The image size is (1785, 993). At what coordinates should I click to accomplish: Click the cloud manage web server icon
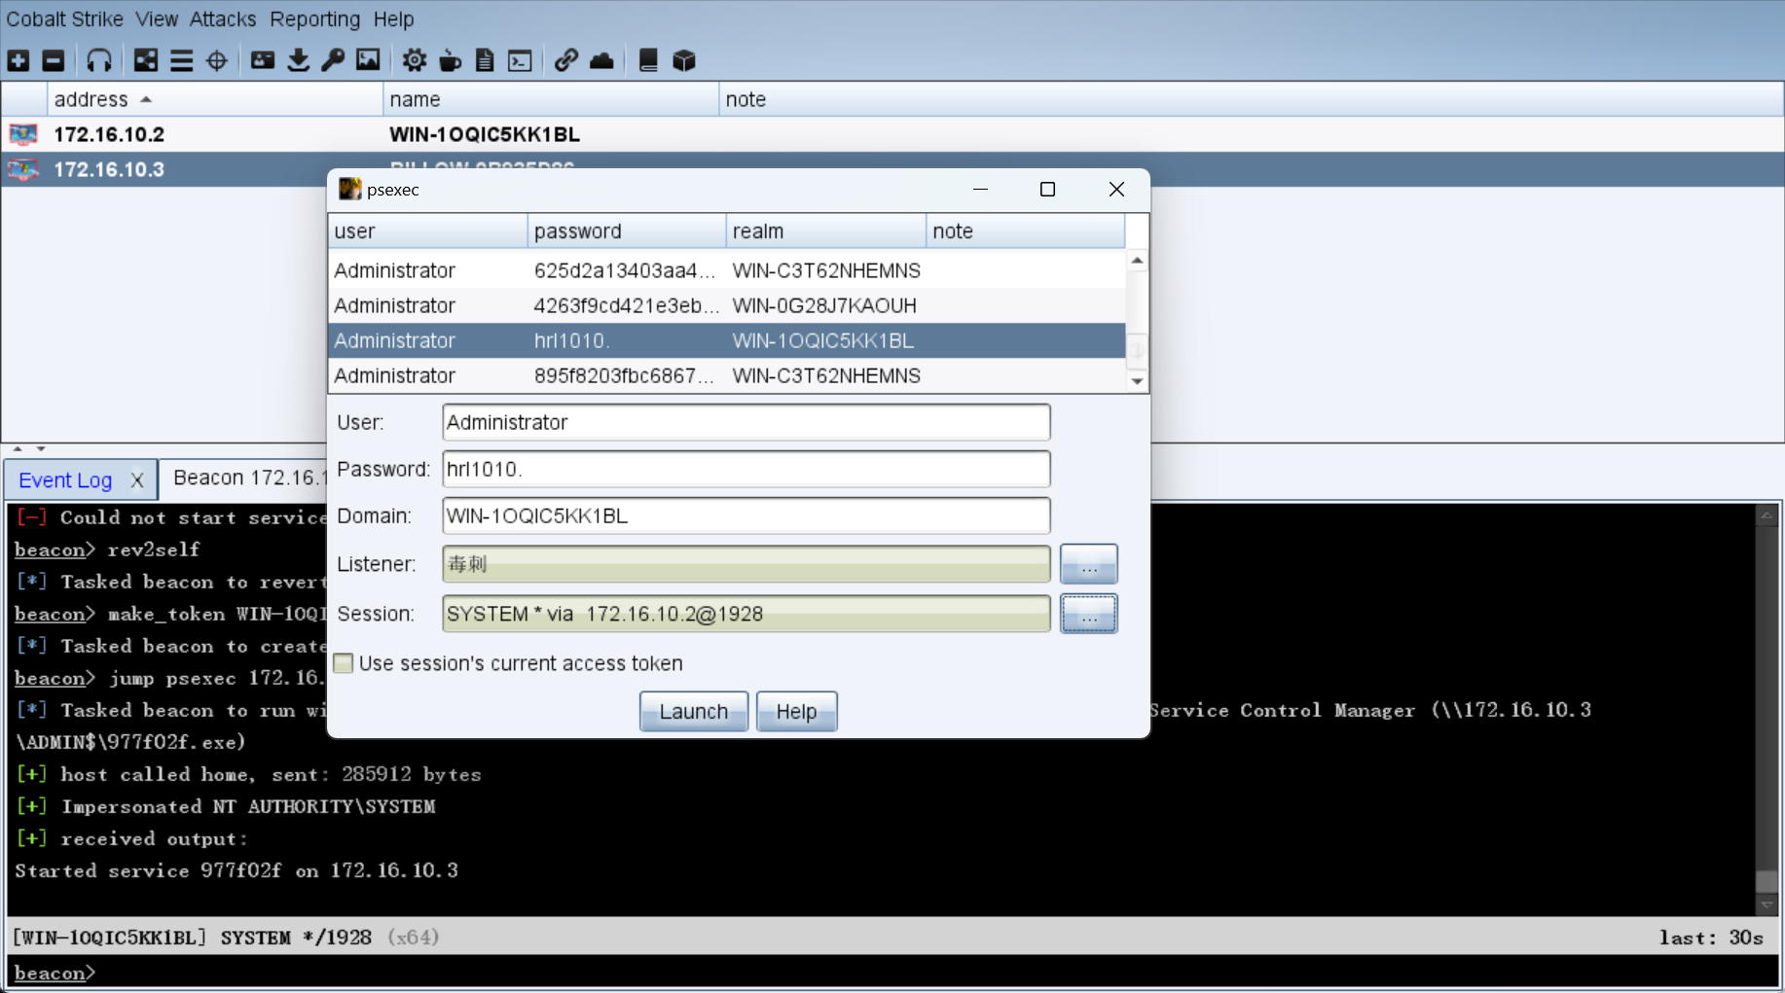pos(602,60)
